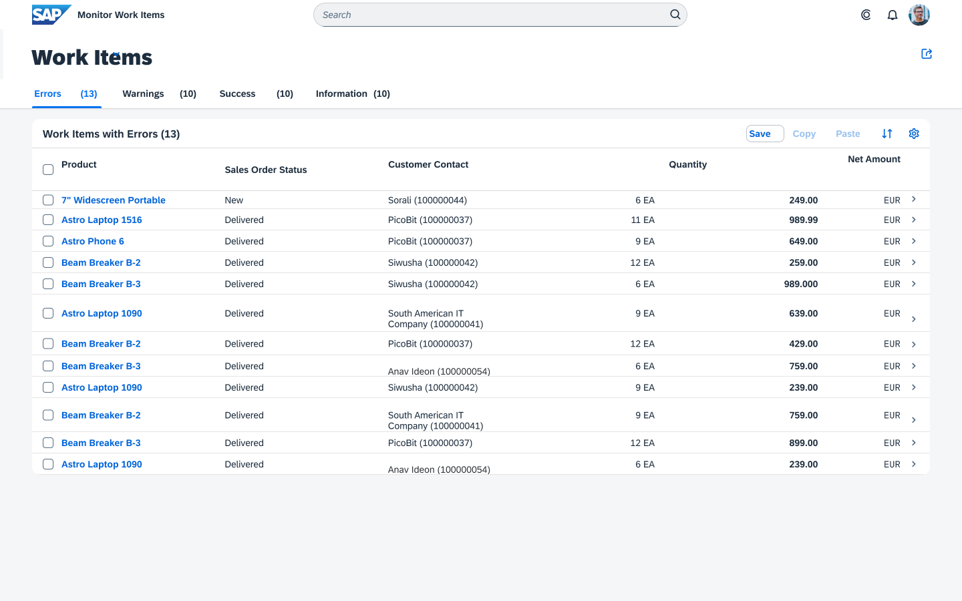Open the user profile avatar
The height and width of the screenshot is (601, 962).
(x=919, y=15)
